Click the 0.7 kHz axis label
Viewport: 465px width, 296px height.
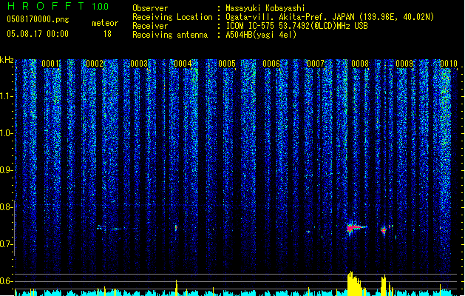click(7, 244)
